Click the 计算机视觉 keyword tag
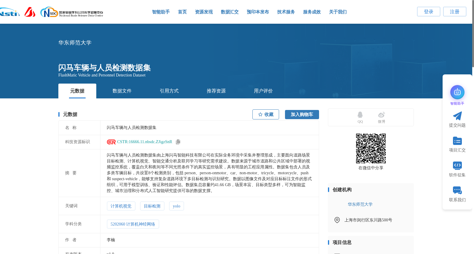 pos(121,206)
